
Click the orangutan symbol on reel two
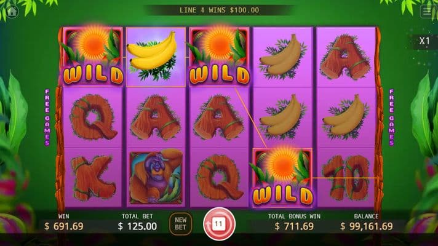[156, 177]
